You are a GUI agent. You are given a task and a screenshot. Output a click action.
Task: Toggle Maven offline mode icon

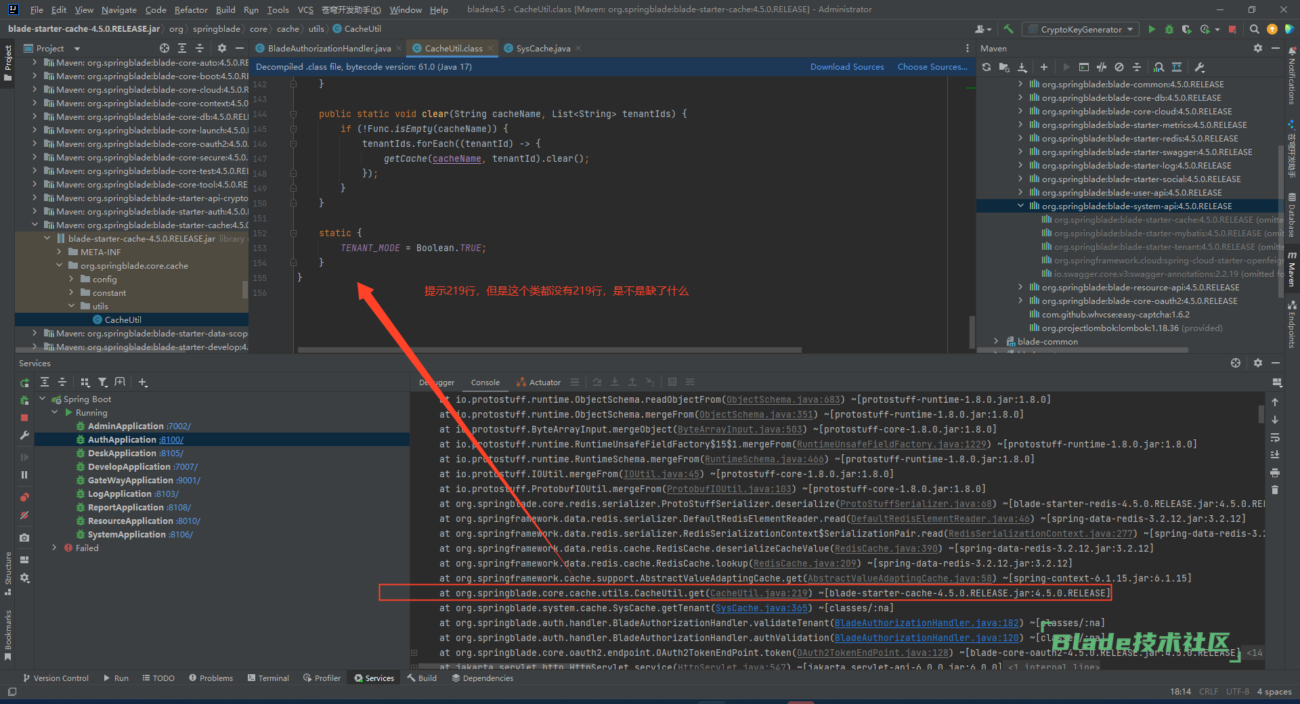pyautogui.click(x=1102, y=67)
